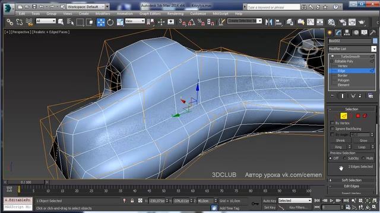The width and height of the screenshot is (380, 213).
Task: Select the Off preview selection radio
Action: pyautogui.click(x=330, y=158)
